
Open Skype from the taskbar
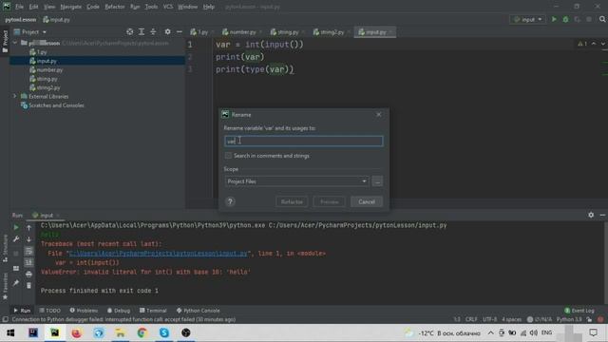tap(164, 332)
